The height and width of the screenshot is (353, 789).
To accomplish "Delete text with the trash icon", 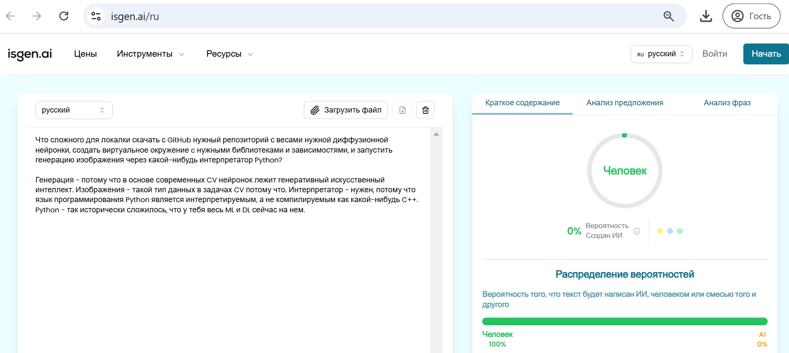I will pyautogui.click(x=425, y=110).
